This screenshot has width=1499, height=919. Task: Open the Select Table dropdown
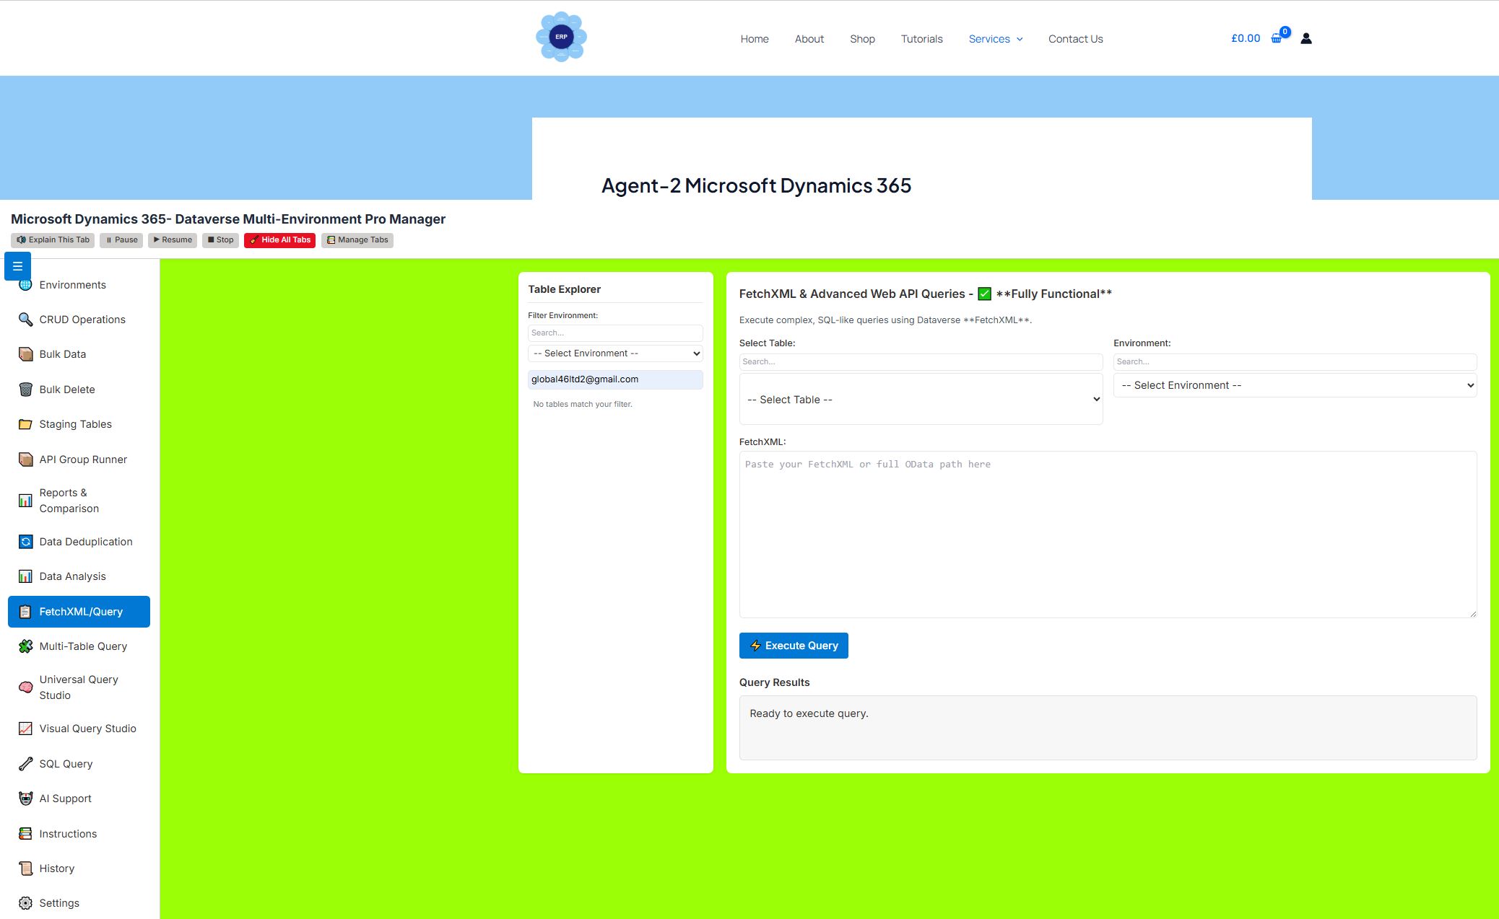tap(921, 399)
